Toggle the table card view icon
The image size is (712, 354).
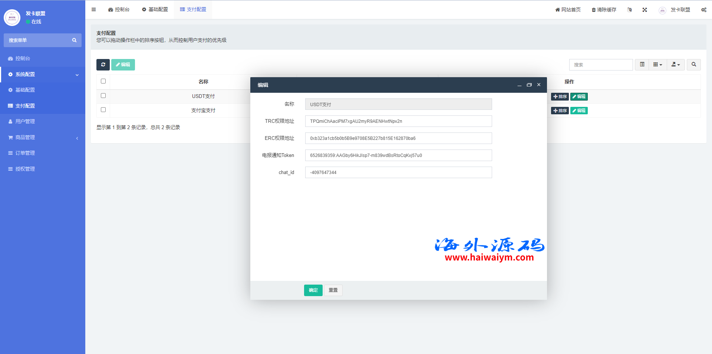tap(642, 65)
